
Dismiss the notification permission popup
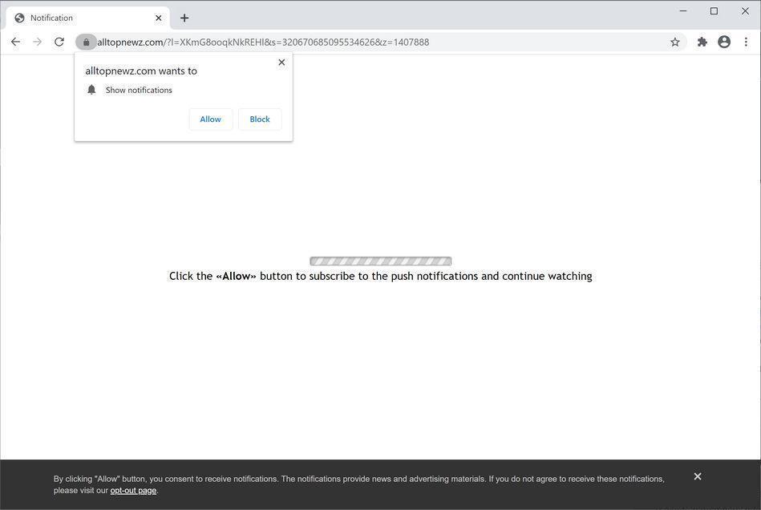point(281,62)
